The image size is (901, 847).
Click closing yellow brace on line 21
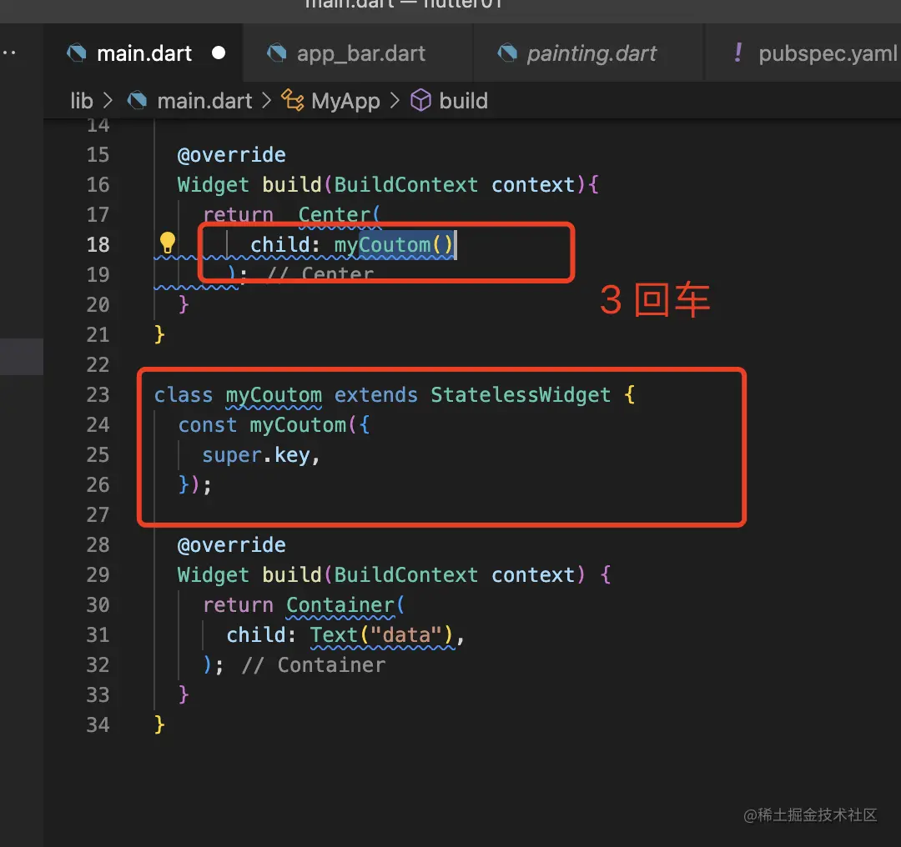coord(159,334)
